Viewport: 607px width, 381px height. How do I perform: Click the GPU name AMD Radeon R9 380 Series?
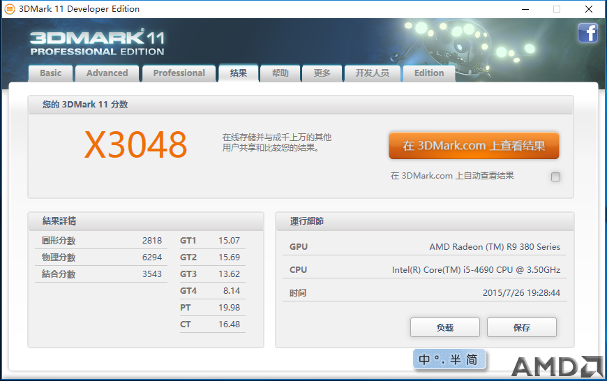495,246
